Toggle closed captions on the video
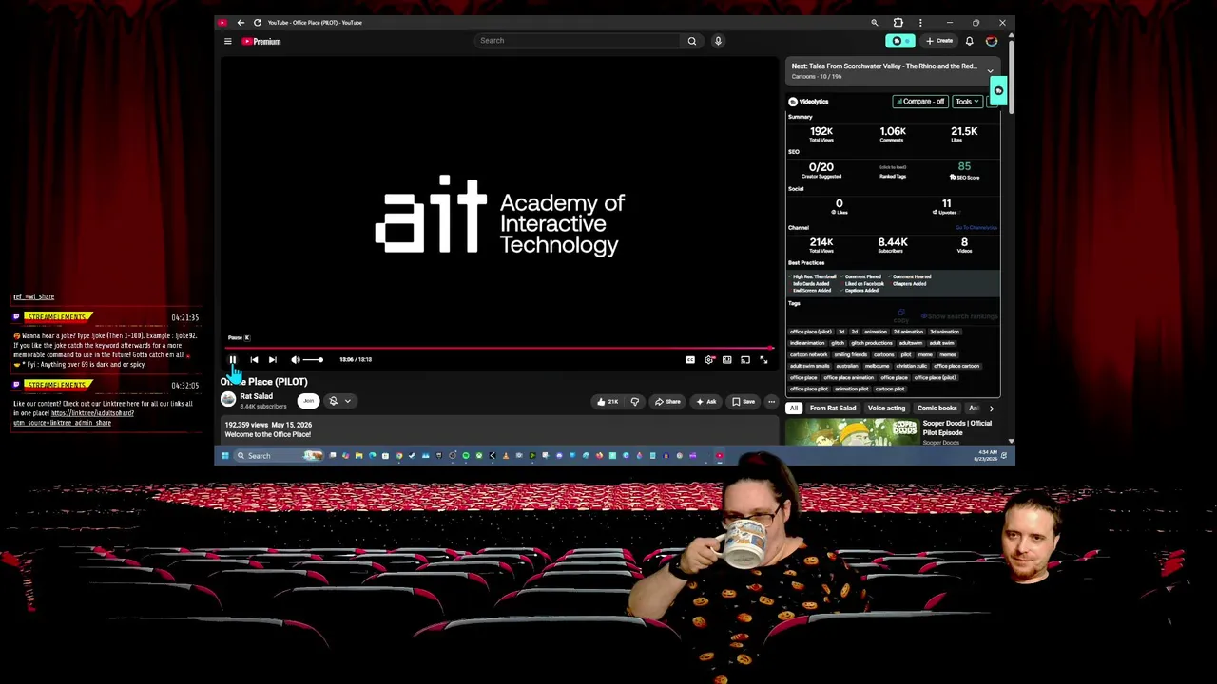The width and height of the screenshot is (1217, 684). [690, 359]
